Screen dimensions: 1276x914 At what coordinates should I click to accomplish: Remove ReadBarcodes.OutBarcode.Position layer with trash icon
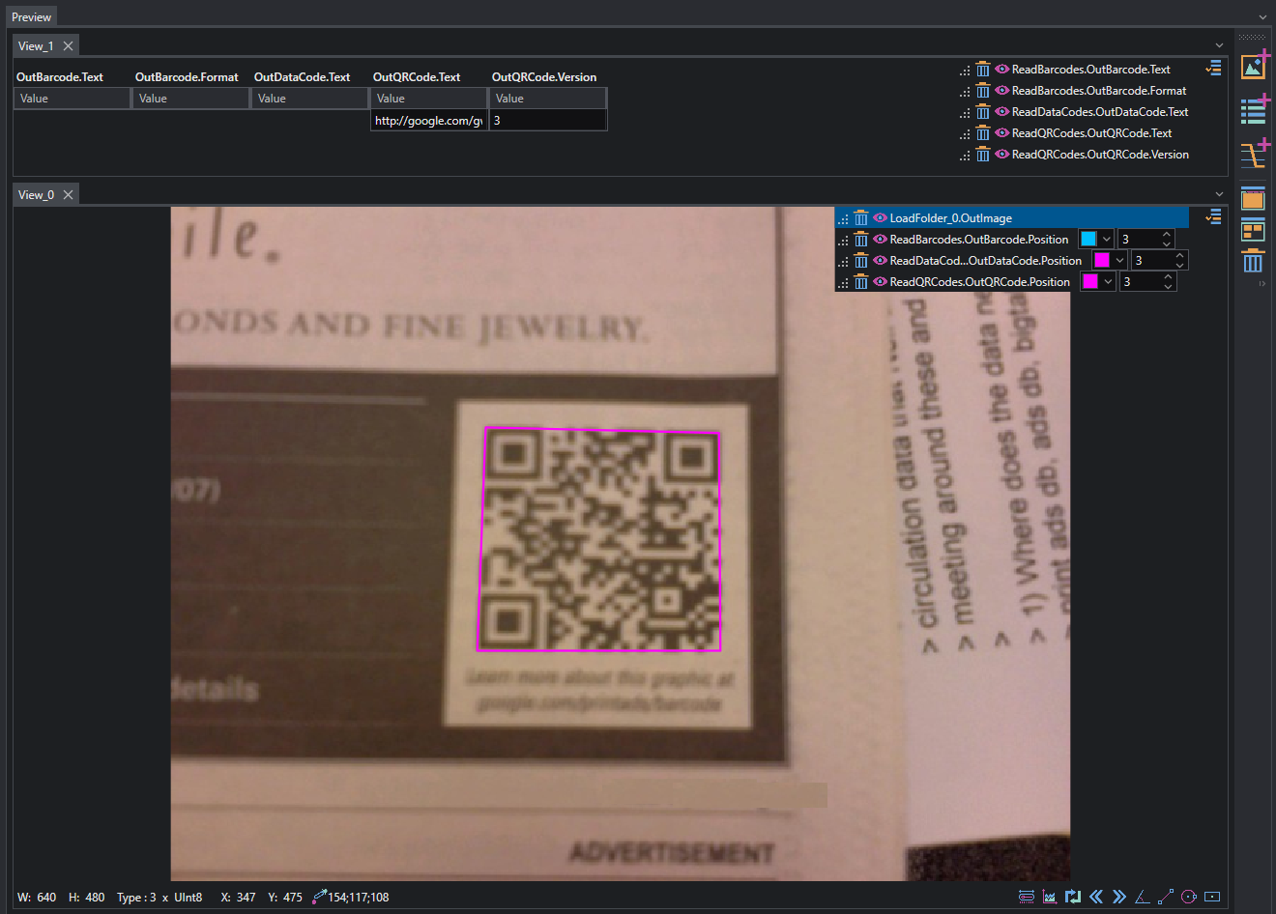click(861, 240)
